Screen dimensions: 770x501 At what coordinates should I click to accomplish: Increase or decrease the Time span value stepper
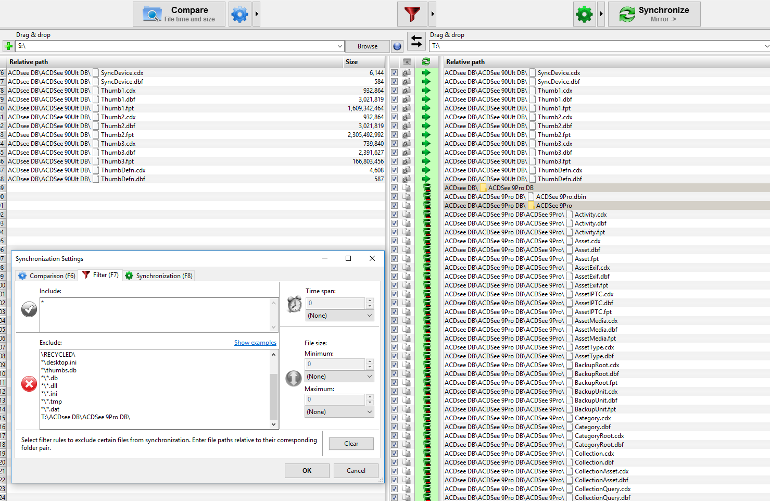pyautogui.click(x=370, y=303)
